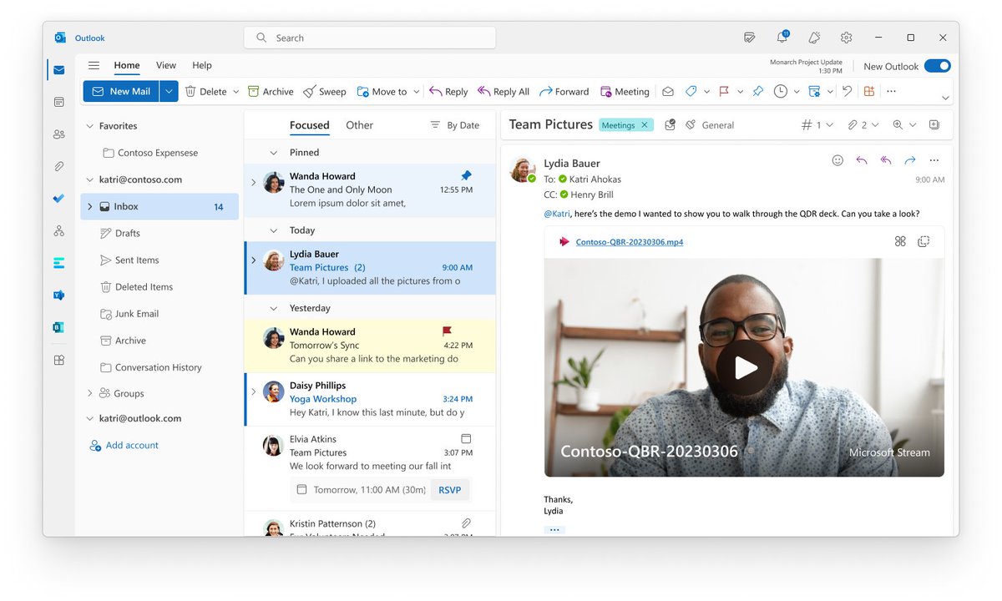Flag the open message using the flag icon
The width and height of the screenshot is (1002, 601).
[x=725, y=91]
